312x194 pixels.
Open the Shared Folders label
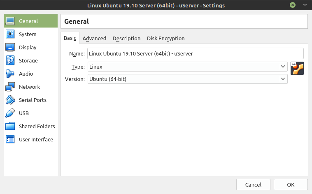37,126
